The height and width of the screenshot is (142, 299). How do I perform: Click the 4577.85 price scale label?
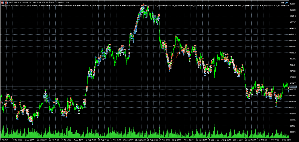[x=293, y=22]
